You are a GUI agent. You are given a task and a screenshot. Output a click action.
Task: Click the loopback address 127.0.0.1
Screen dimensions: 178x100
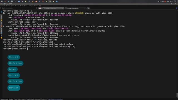point(19,17)
